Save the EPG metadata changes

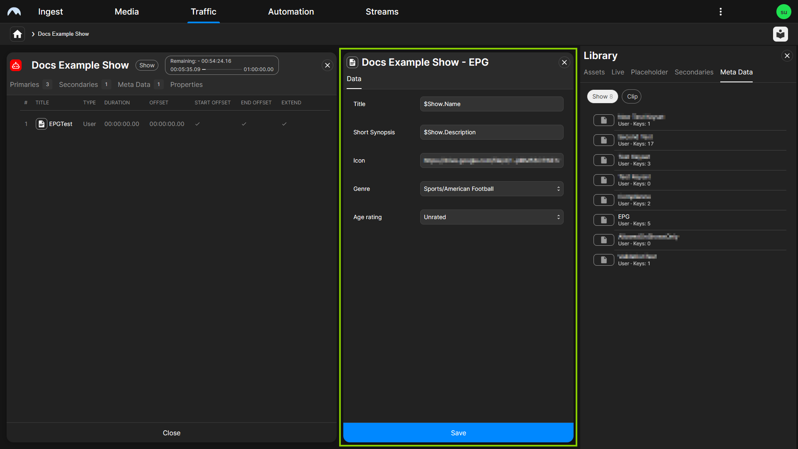tap(458, 432)
